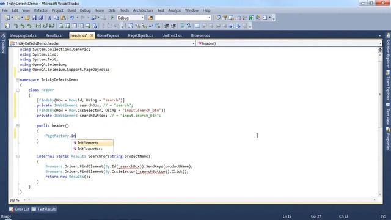Click the Add New Item toolbar icon
This screenshot has height=220, width=391.
[18, 18]
